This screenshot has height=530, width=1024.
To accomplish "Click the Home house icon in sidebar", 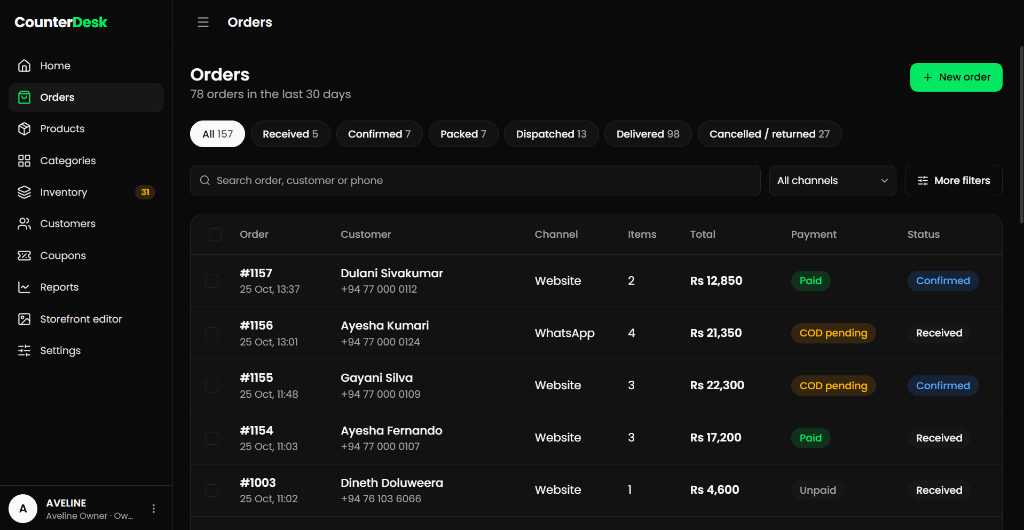I will point(24,66).
